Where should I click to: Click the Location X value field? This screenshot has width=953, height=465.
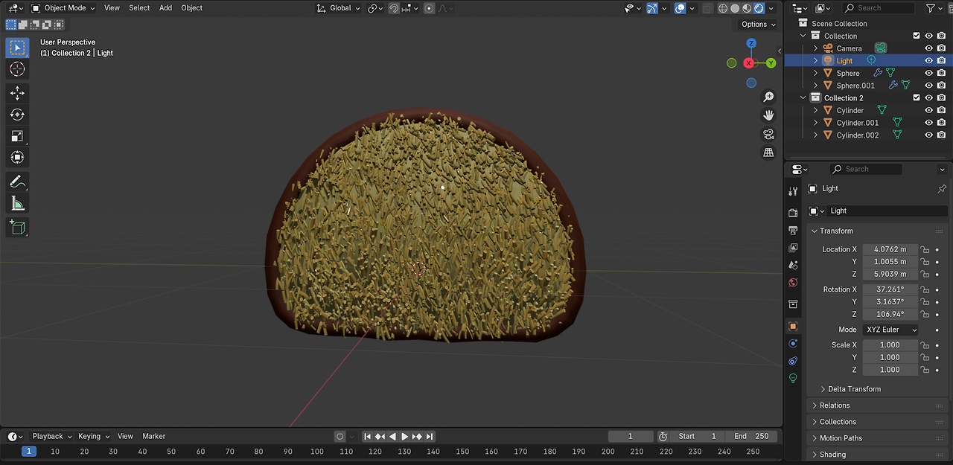[889, 249]
